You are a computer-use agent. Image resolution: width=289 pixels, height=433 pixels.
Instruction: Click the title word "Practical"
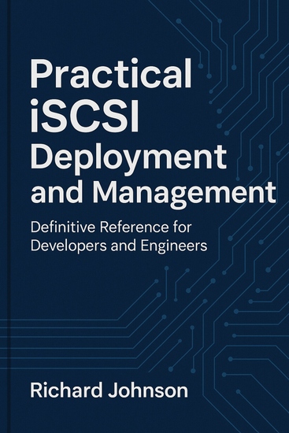tap(111, 73)
